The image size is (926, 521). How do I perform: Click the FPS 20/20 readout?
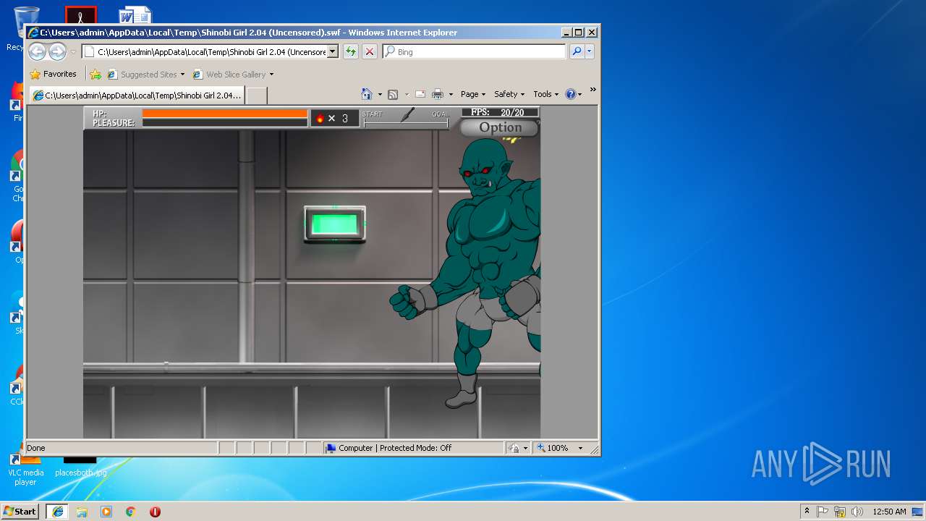click(x=500, y=112)
